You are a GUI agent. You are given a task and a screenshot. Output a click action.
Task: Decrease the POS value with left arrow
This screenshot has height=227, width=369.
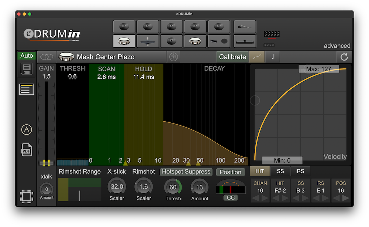[336, 198]
